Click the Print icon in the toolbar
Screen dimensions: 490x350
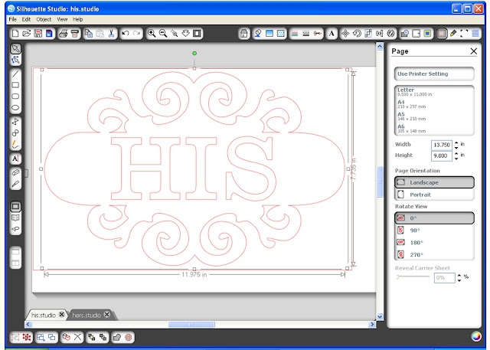pyautogui.click(x=63, y=34)
